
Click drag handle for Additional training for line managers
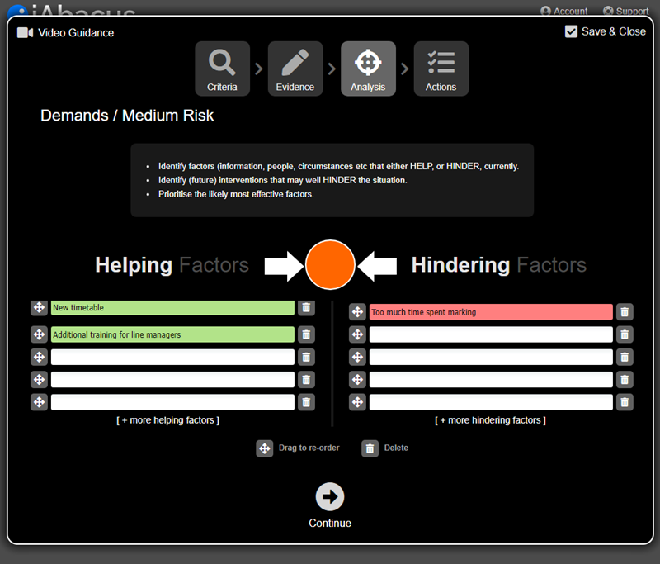(x=39, y=334)
